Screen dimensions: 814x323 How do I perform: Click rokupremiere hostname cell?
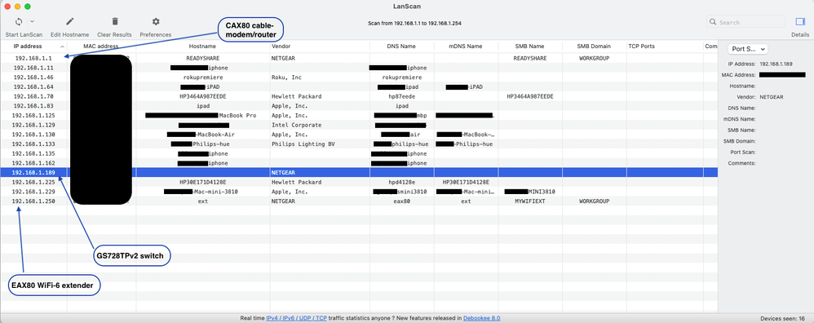(x=202, y=77)
